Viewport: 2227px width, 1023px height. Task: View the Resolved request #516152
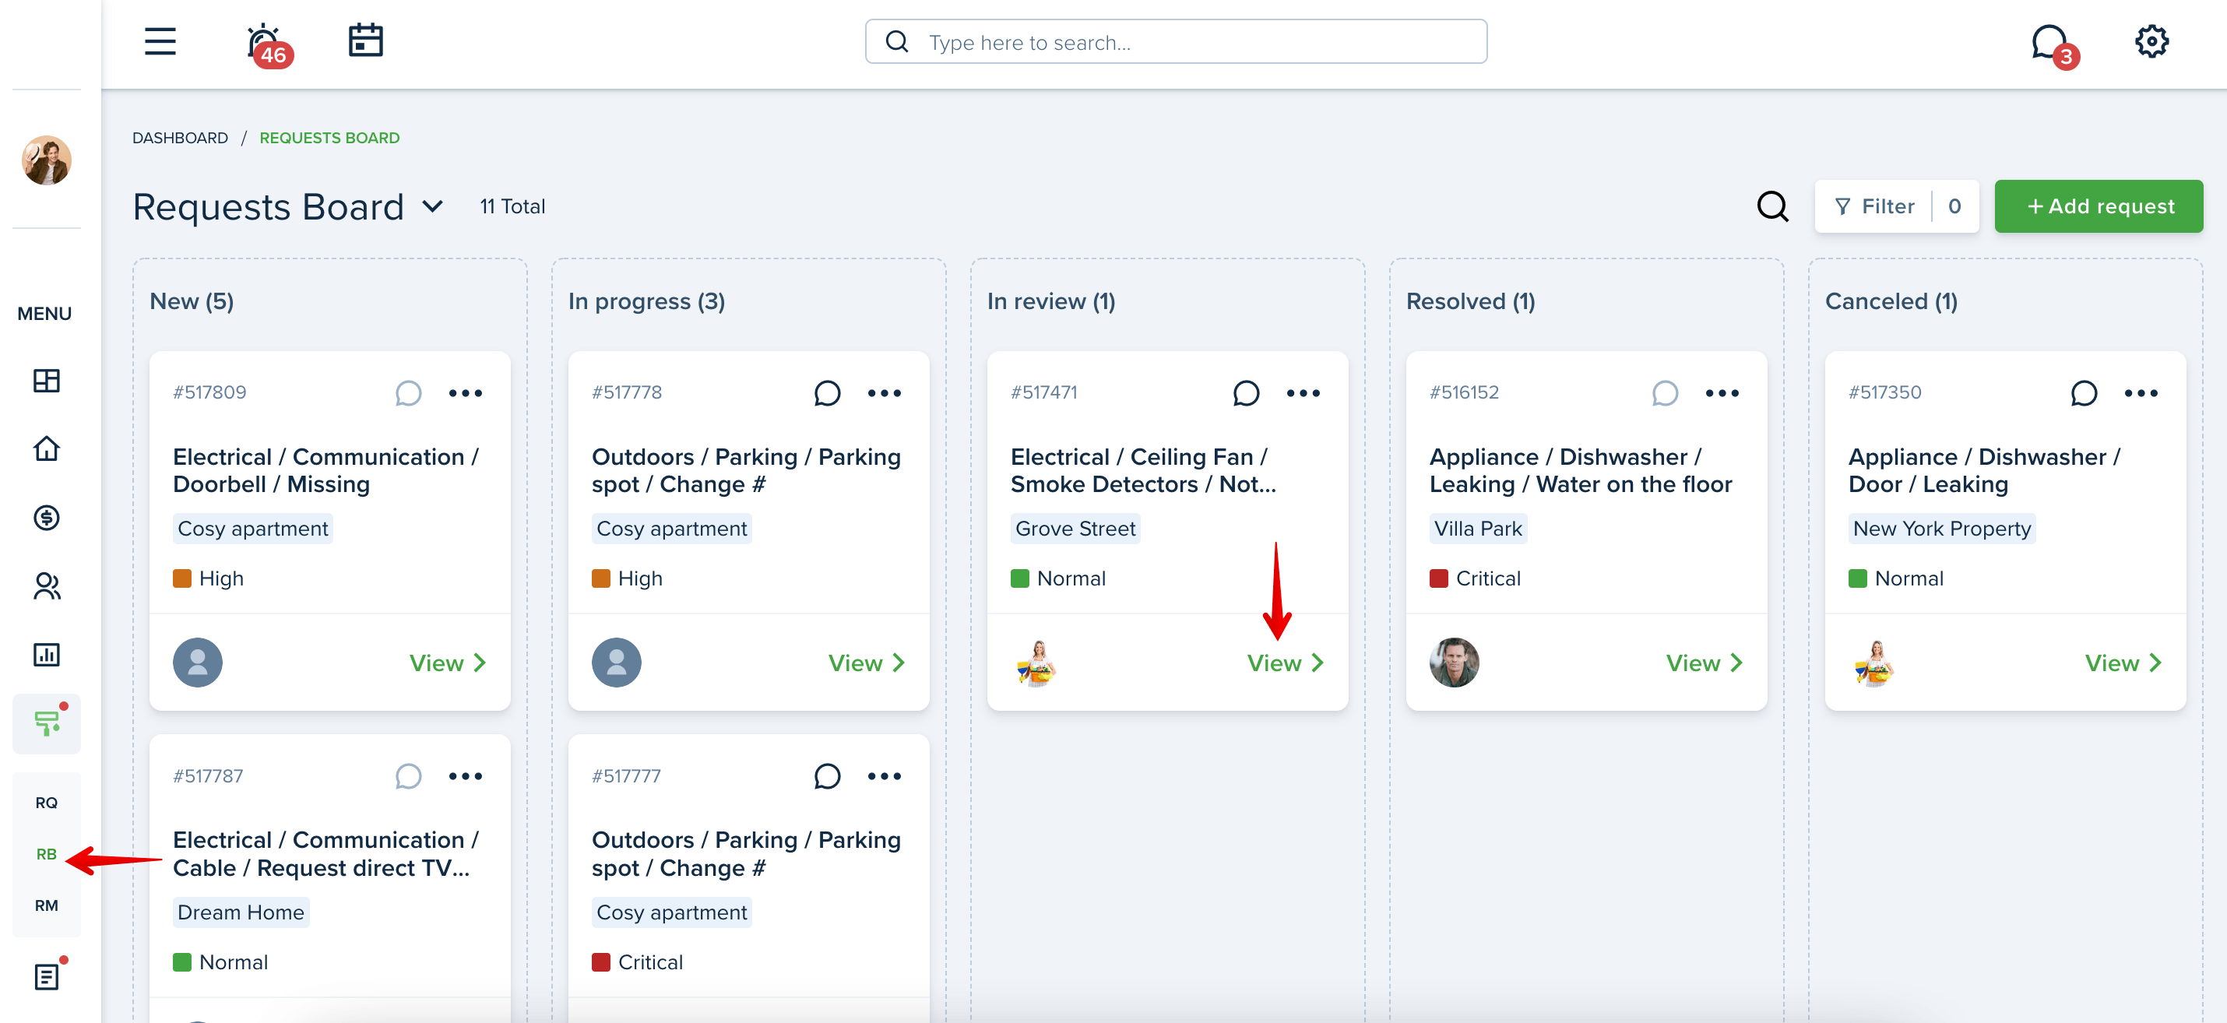1704,663
